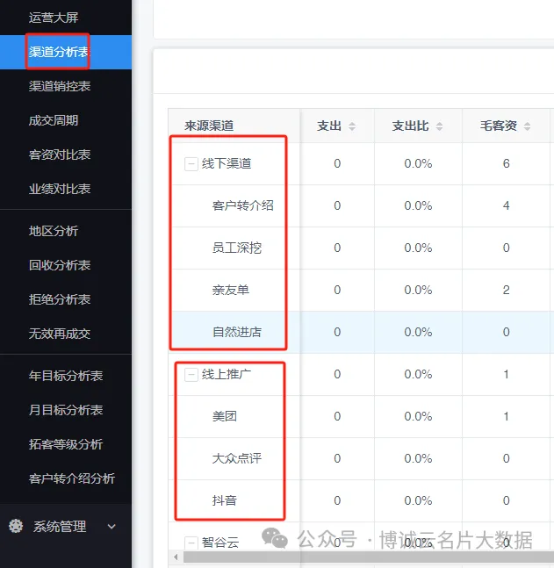Select the 美团 channel row
Viewport: 554px width, 568px height.
[x=224, y=417]
